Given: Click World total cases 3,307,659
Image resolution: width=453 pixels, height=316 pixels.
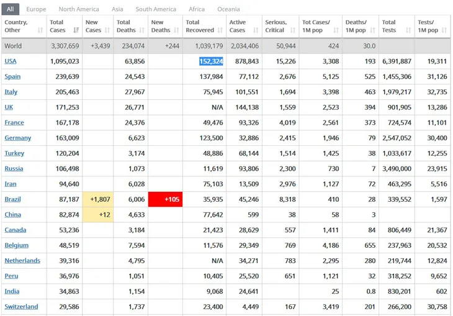Looking at the screenshot, I should tap(65, 46).
